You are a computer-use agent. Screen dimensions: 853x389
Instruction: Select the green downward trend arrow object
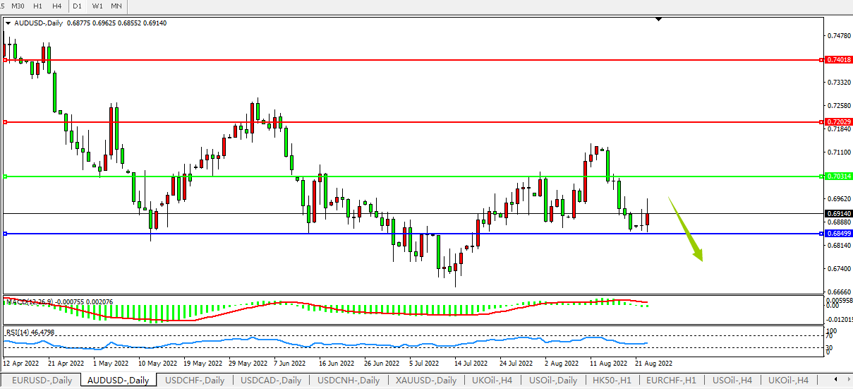[x=686, y=229]
